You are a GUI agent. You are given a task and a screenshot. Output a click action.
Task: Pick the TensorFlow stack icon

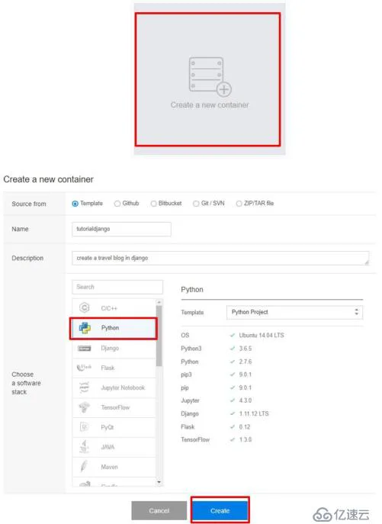(x=84, y=407)
